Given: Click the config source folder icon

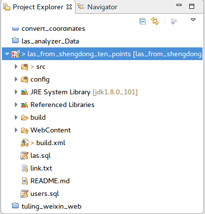Looking at the screenshot, I should pyautogui.click(x=25, y=80).
